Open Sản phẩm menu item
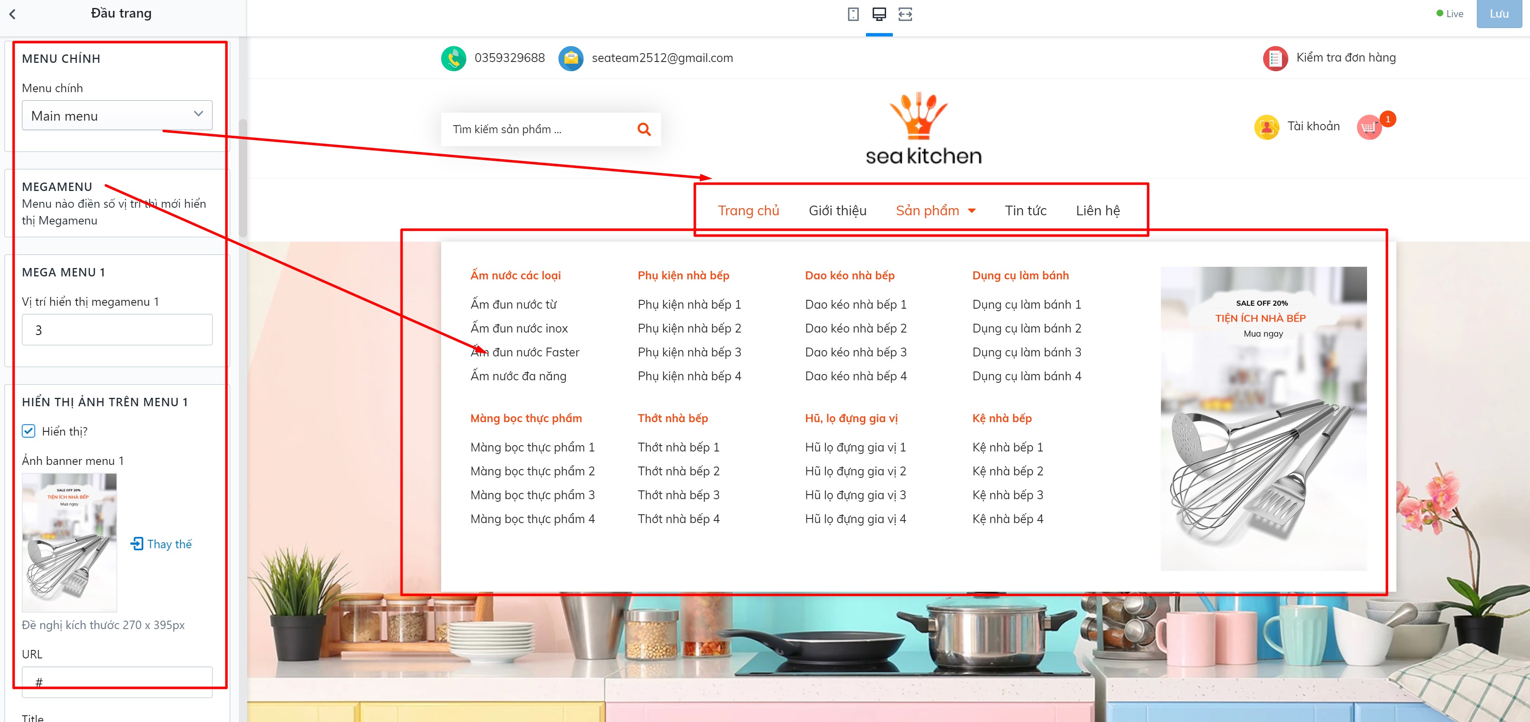This screenshot has width=1530, height=722. pyautogui.click(x=927, y=210)
